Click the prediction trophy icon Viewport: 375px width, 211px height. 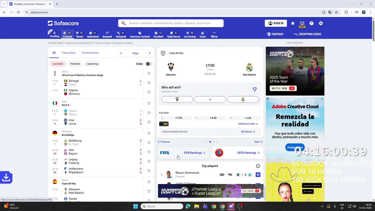(x=255, y=89)
